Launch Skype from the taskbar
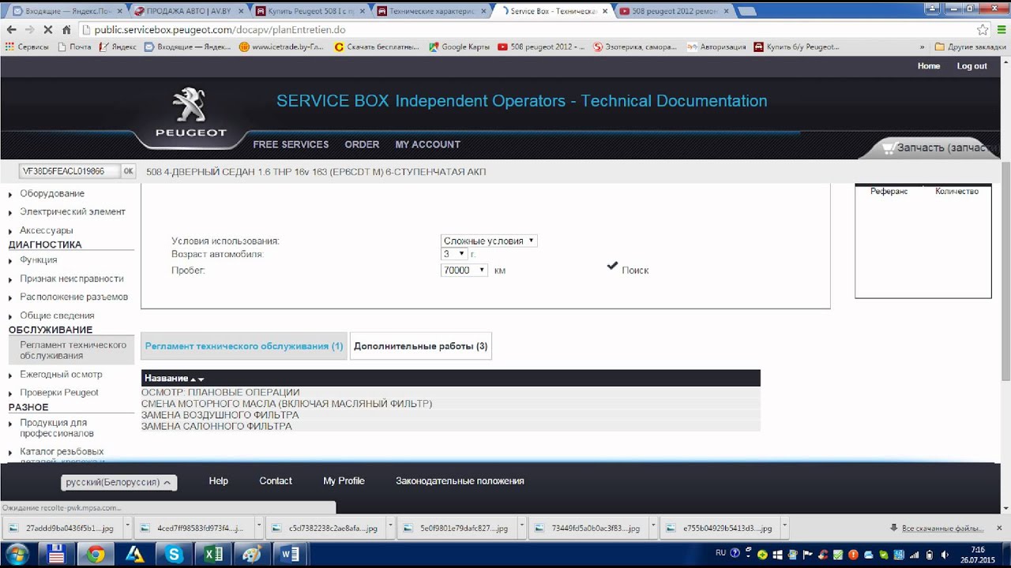This screenshot has width=1011, height=568. click(174, 555)
